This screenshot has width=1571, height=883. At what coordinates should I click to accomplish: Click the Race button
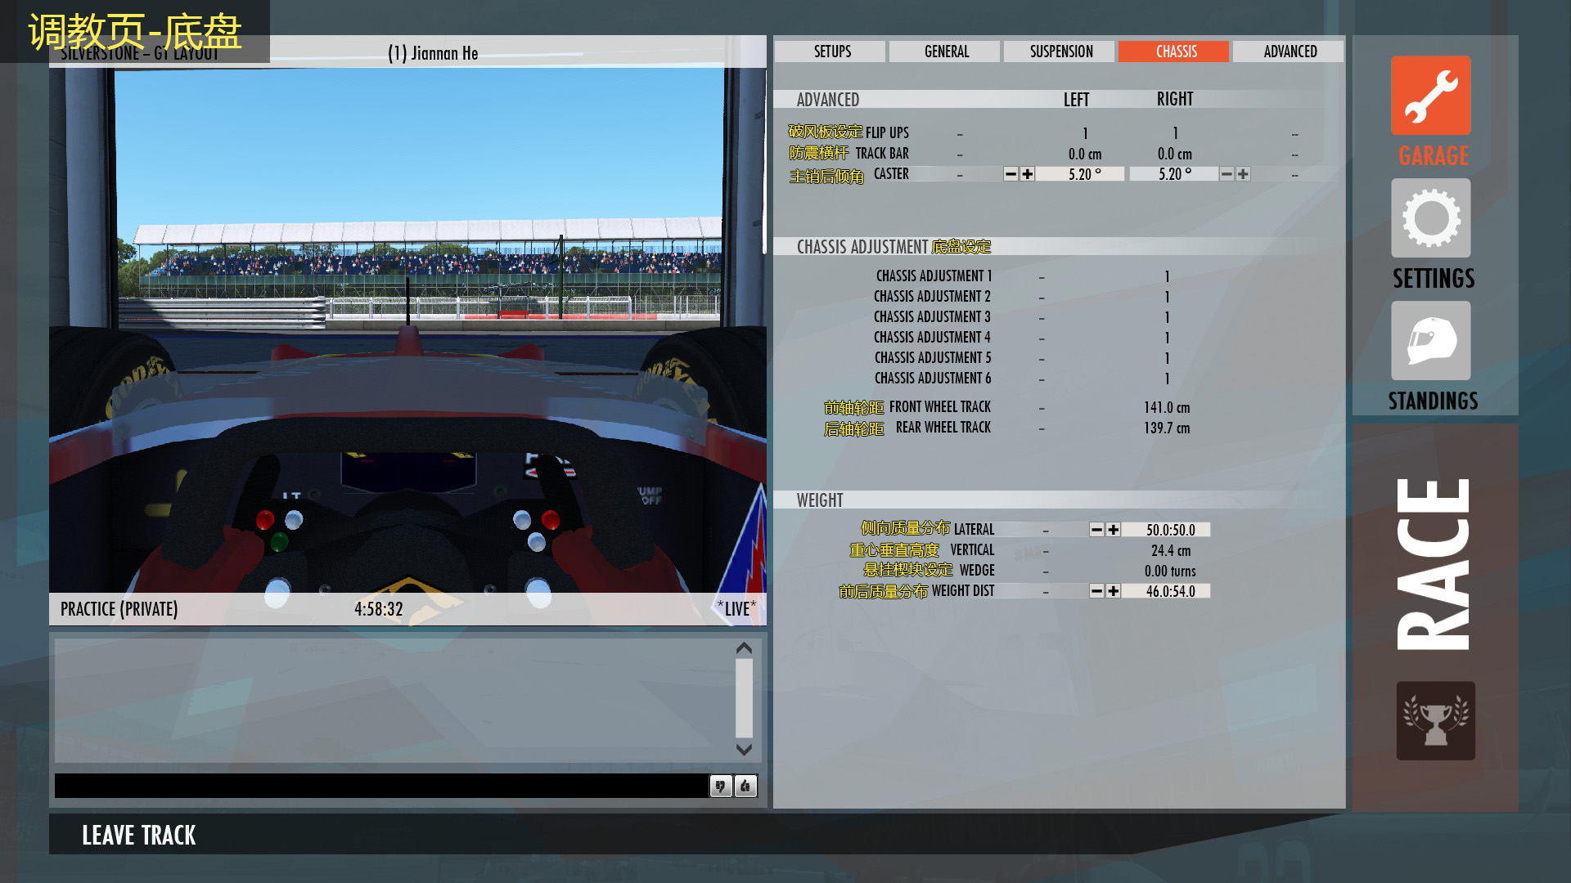(1435, 564)
